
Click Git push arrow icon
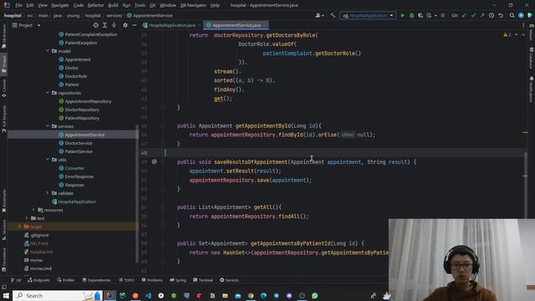coord(482,15)
